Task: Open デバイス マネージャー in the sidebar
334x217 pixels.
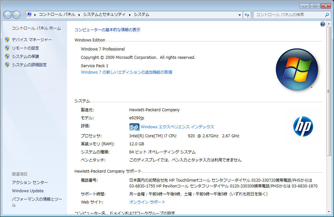Action: 32,40
